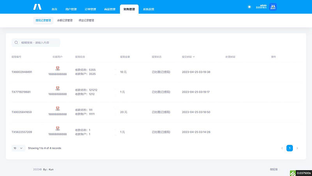This screenshot has width=312, height=176.
Task: Open the 系统设置 tab
Action: click(149, 9)
